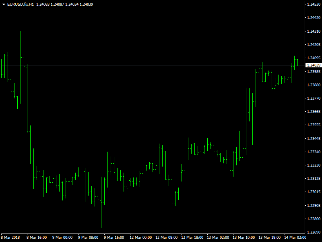
Task: Click the 1.24530 price axis label
Action: point(314,4)
